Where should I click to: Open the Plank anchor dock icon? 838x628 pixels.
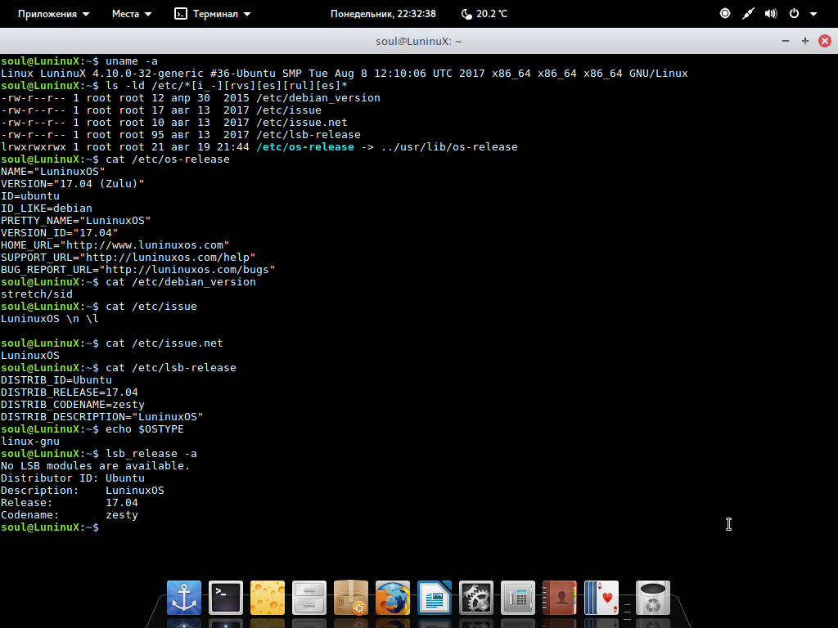tap(184, 598)
